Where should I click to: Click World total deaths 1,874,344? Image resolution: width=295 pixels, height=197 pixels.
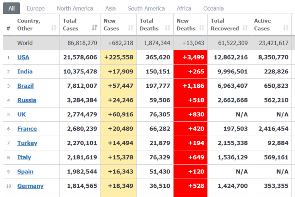(157, 43)
